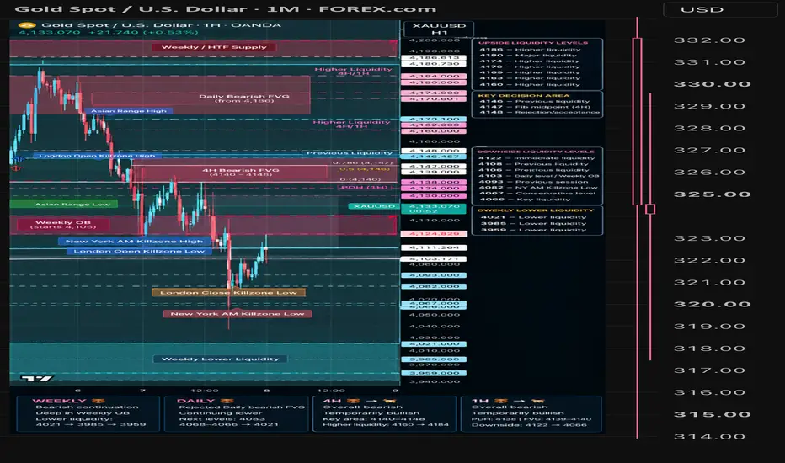Click the 'Daily Bearish FVG (from 4,186)' label
The width and height of the screenshot is (785, 463).
pos(243,98)
